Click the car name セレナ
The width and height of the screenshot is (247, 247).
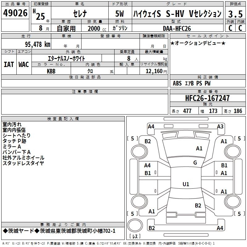click(x=79, y=14)
